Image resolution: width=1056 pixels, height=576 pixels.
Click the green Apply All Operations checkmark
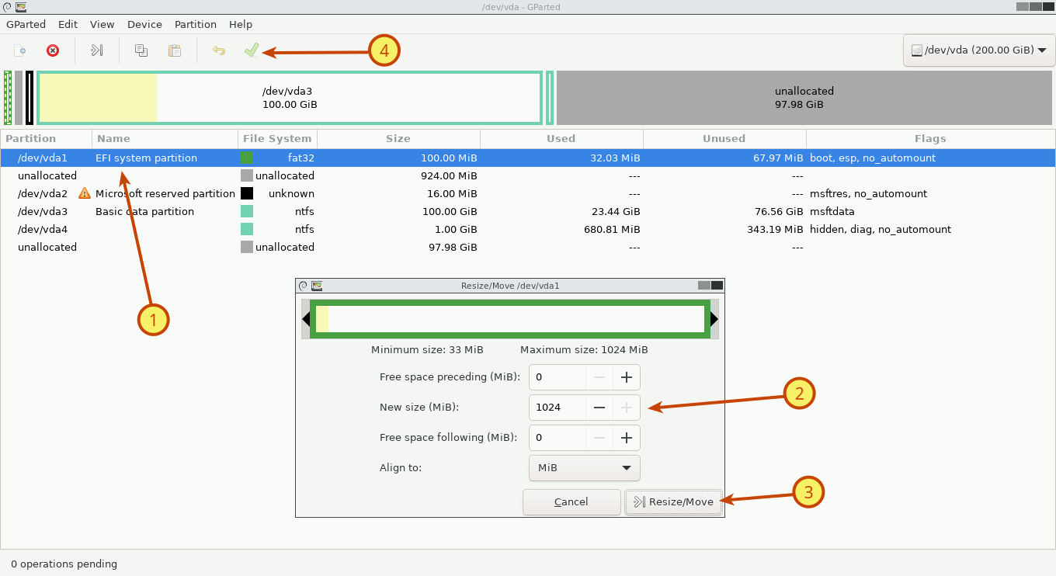[252, 50]
